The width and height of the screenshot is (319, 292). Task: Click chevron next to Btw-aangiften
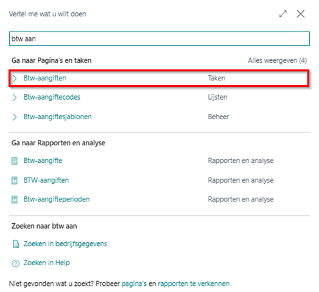(x=15, y=78)
